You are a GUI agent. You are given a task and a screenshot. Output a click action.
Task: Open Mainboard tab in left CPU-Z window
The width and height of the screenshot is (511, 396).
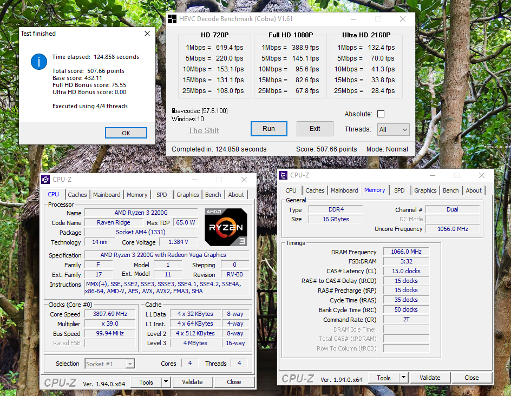click(107, 195)
